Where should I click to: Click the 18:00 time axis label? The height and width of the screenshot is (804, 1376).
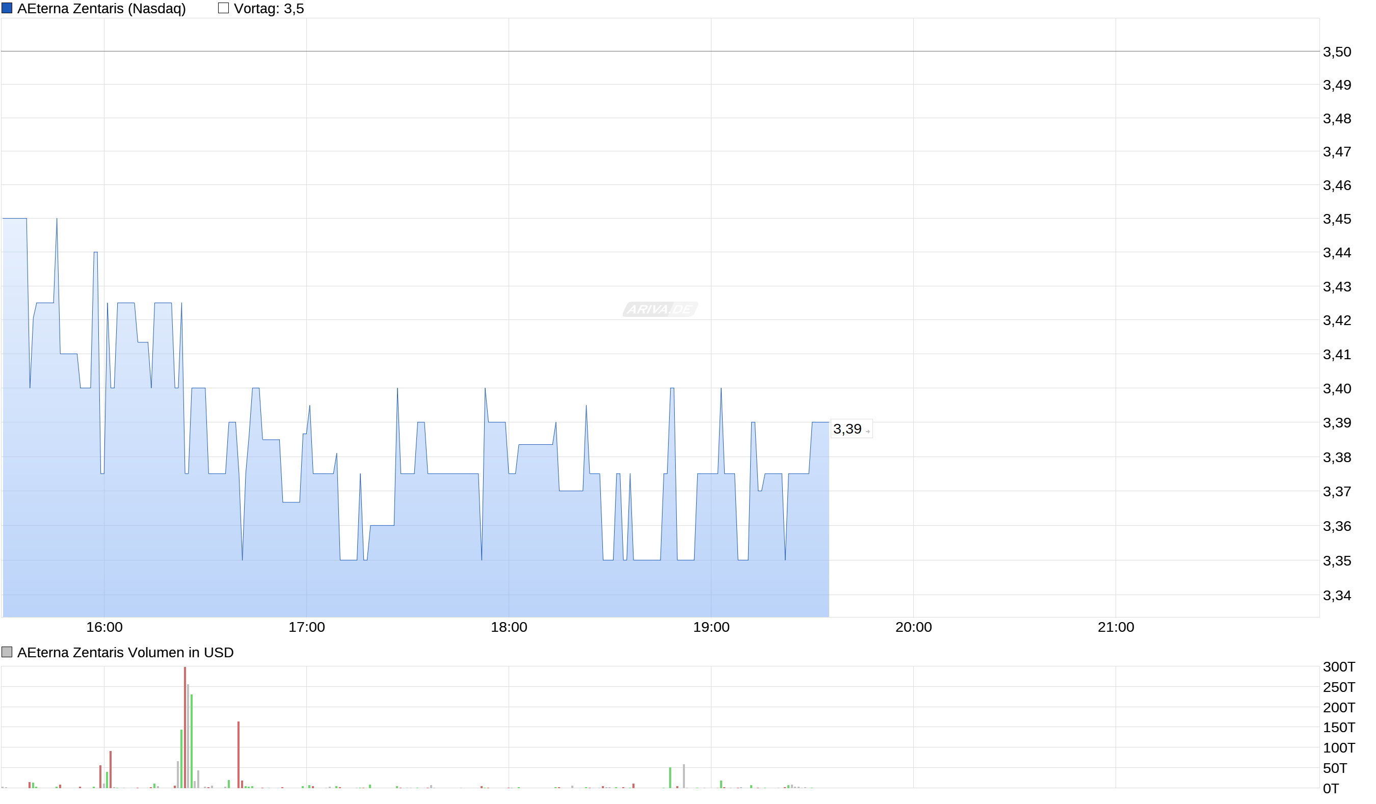point(509,627)
